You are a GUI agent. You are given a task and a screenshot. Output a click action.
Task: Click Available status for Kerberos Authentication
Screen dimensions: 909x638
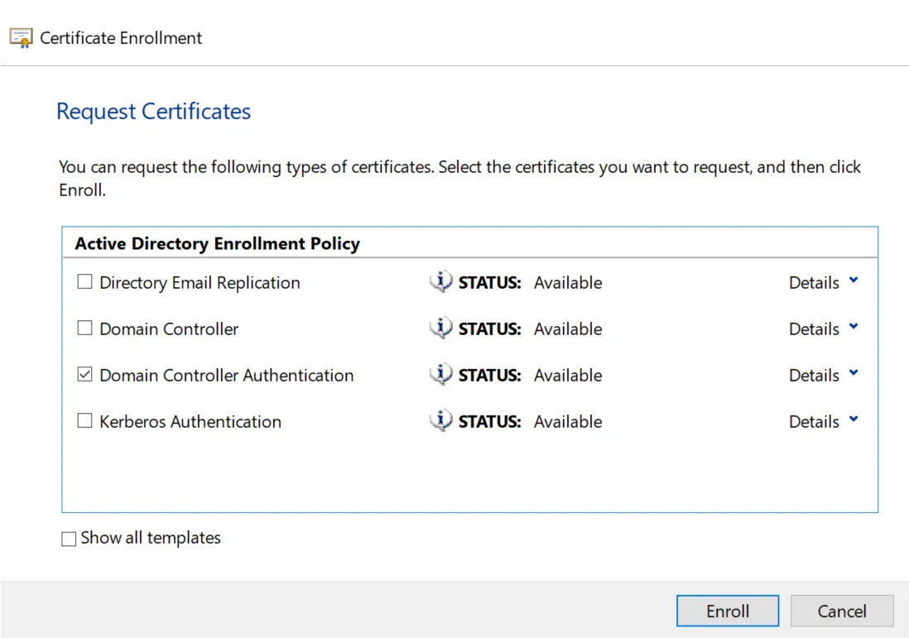click(568, 422)
